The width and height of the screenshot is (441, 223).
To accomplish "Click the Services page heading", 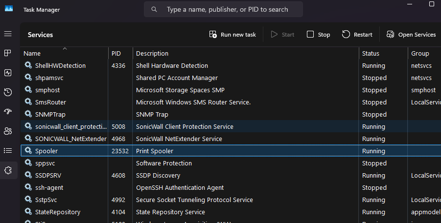I will 40,35.
